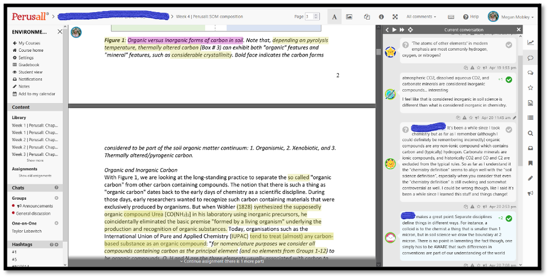Open the All comments filter dropdown

click(x=421, y=17)
